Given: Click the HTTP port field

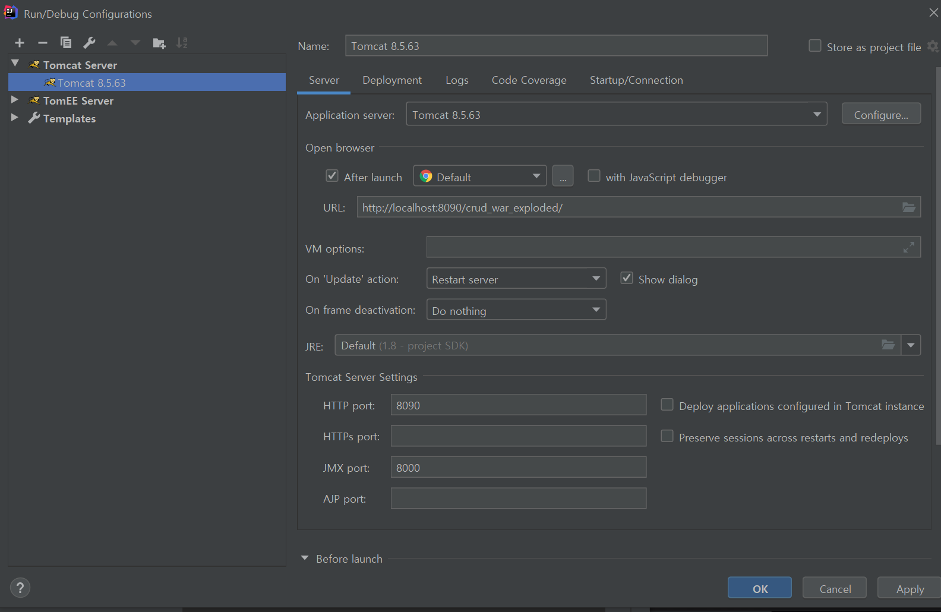Looking at the screenshot, I should click(519, 405).
